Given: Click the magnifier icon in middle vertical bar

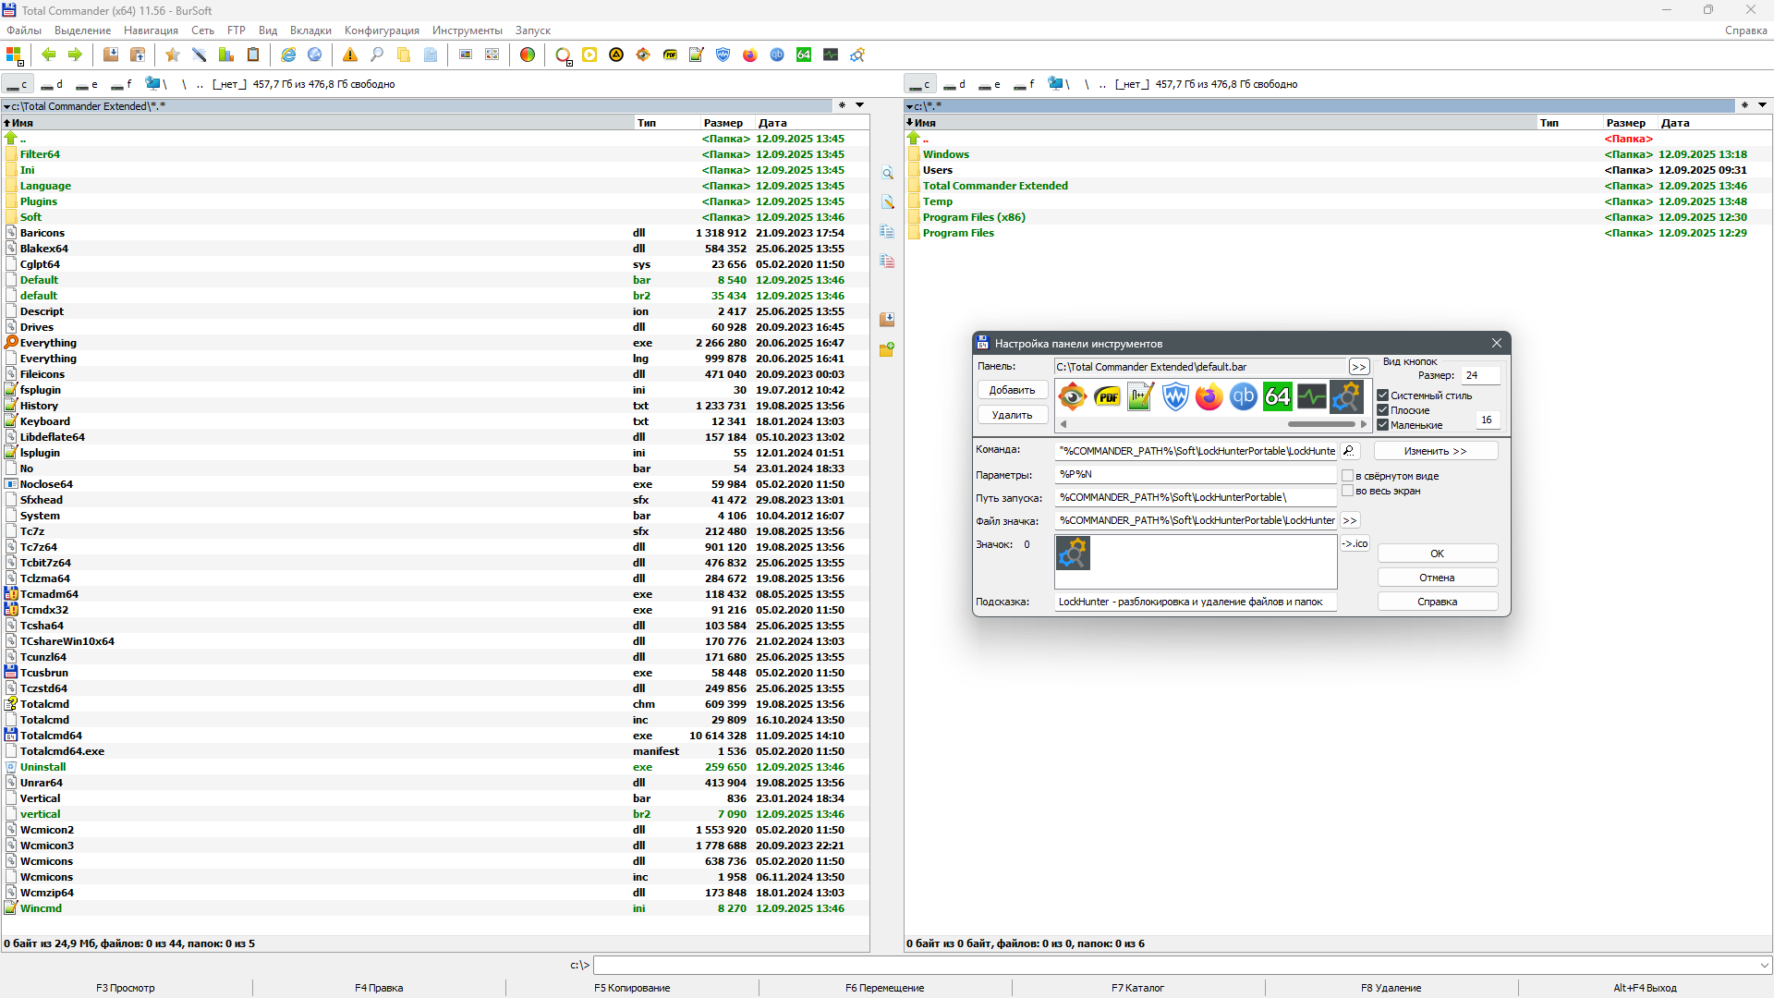Looking at the screenshot, I should (x=887, y=174).
